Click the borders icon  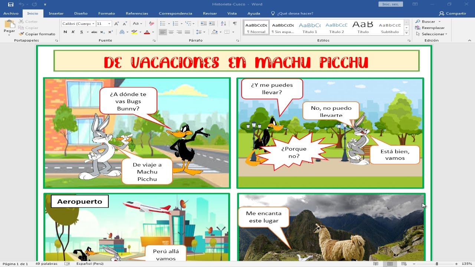[x=226, y=32]
